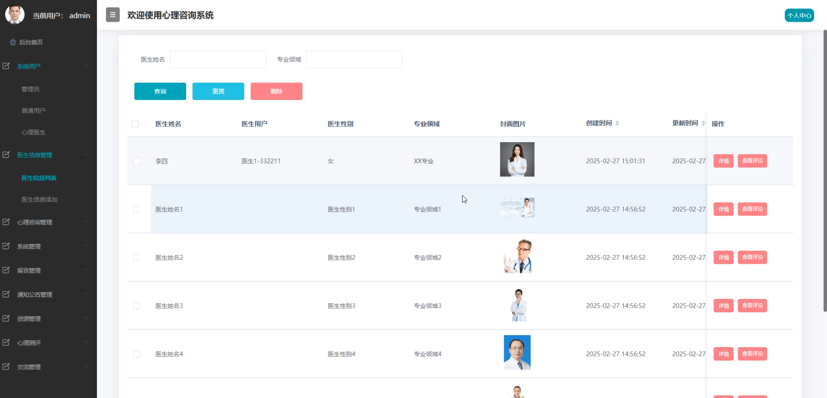Screen dimensions: 827x398
Task: Click the edit icon beside 留言管理
Action: (6, 270)
